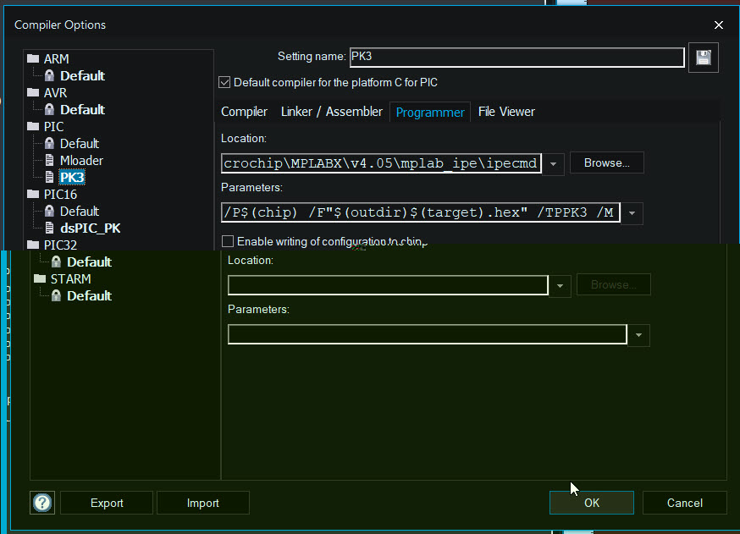
Task: Close the Compiler Options window
Action: pos(718,25)
